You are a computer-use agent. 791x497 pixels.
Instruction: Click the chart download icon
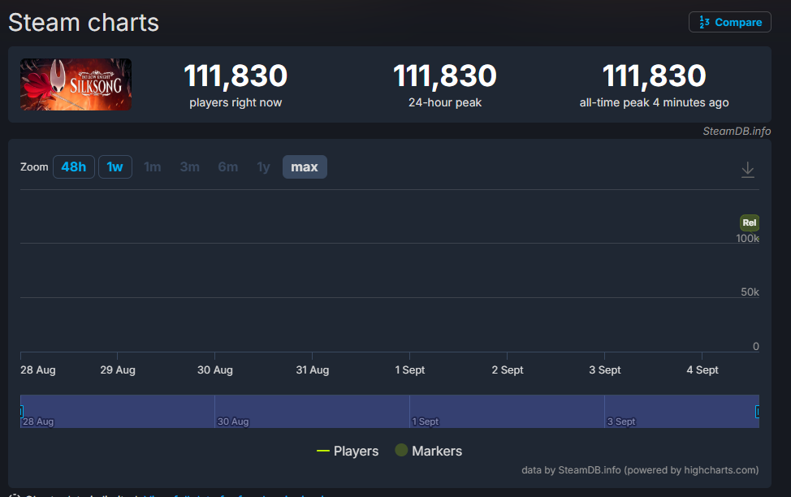pyautogui.click(x=748, y=170)
